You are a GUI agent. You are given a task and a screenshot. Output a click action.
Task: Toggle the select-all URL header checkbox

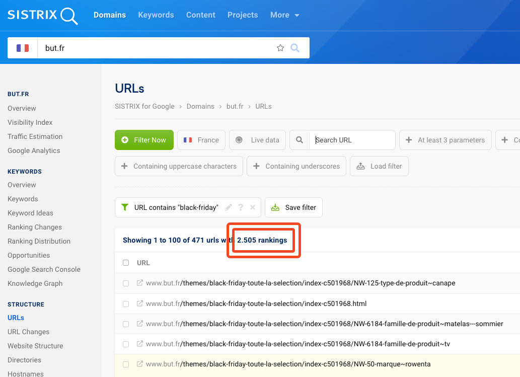pyautogui.click(x=126, y=263)
